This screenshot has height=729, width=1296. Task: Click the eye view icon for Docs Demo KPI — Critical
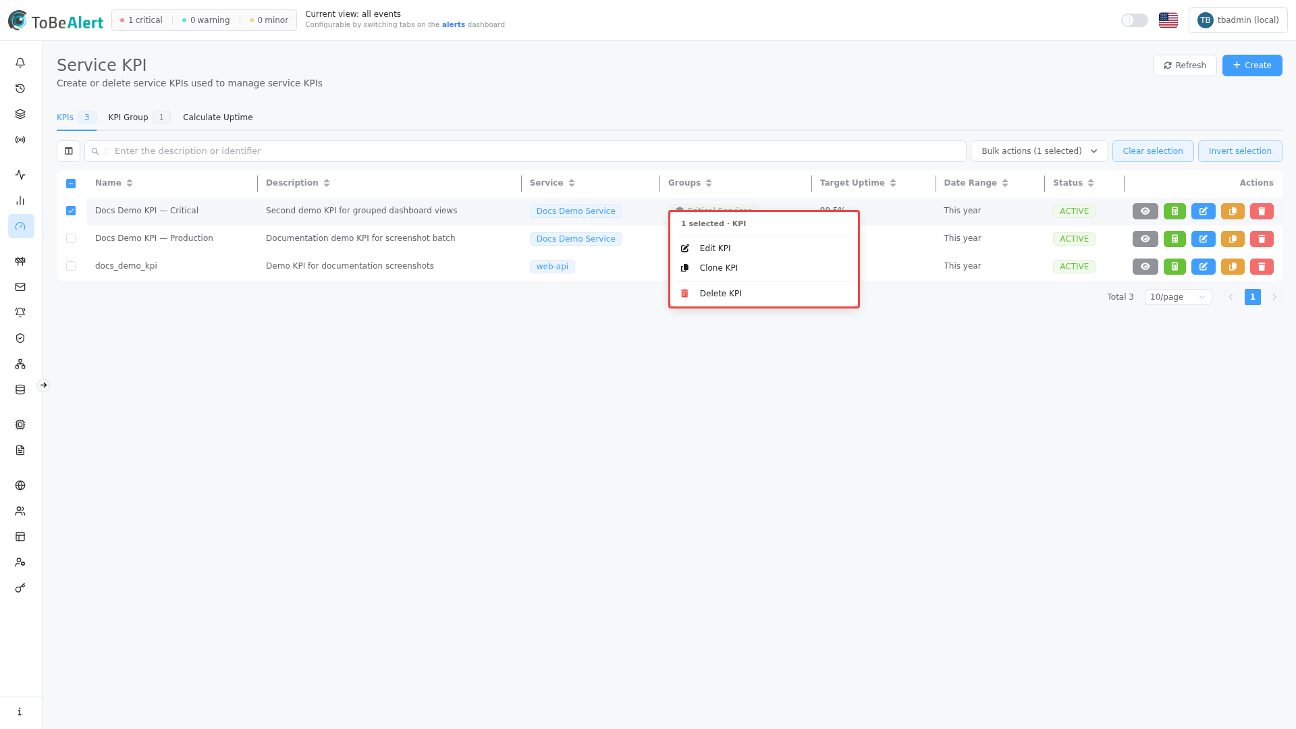(1145, 211)
